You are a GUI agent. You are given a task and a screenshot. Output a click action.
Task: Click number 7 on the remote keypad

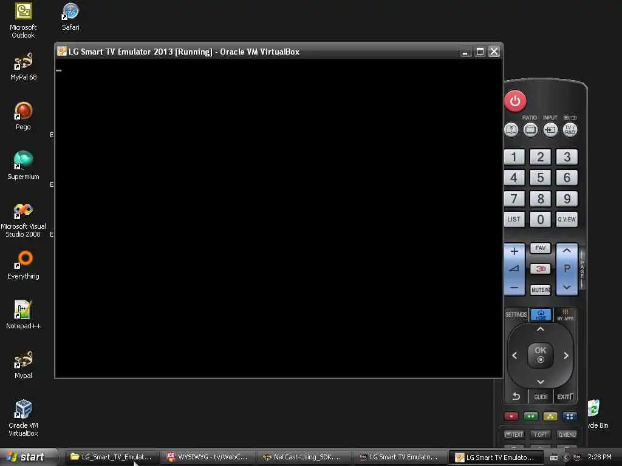coord(514,198)
